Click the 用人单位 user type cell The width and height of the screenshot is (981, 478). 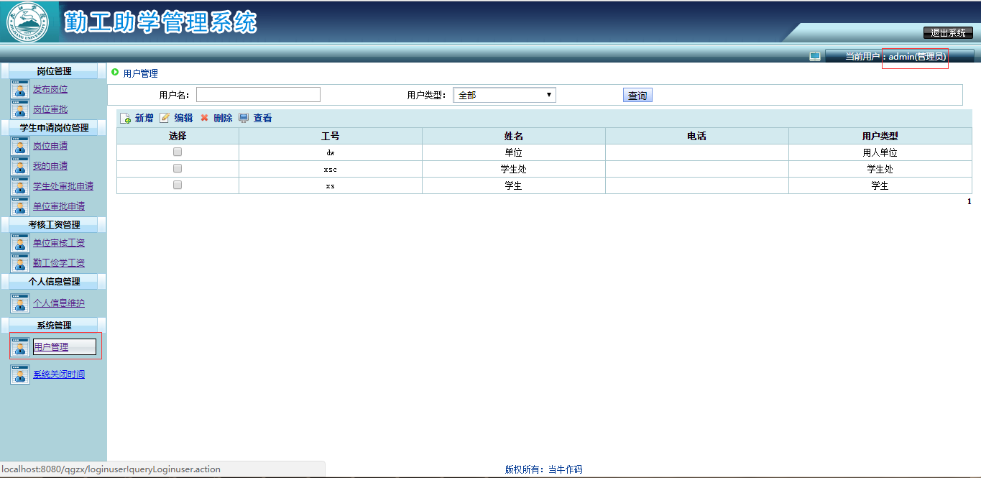point(880,152)
